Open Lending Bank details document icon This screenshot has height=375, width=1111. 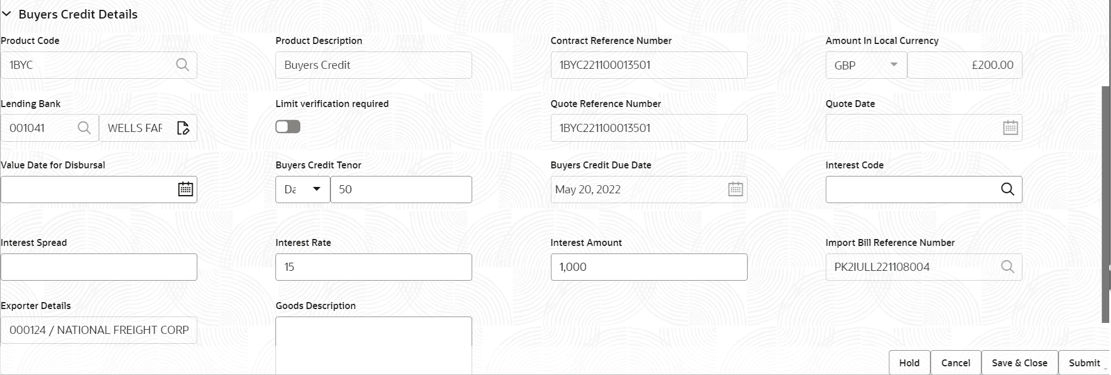183,128
